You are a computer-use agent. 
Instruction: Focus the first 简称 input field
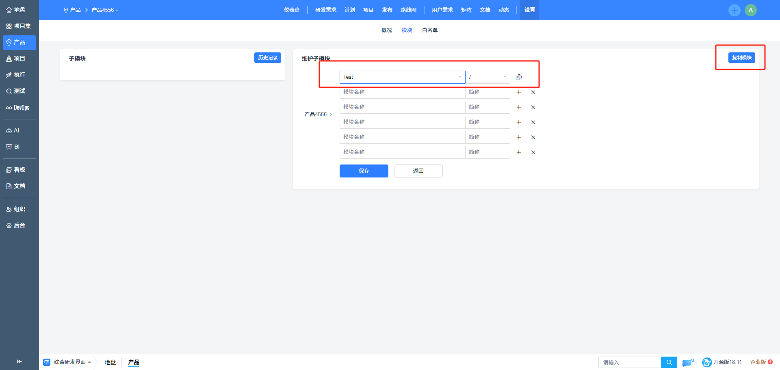(487, 92)
